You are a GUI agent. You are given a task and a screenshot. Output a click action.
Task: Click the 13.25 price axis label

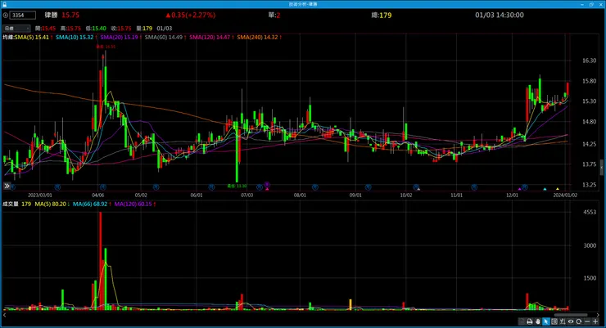pos(589,185)
